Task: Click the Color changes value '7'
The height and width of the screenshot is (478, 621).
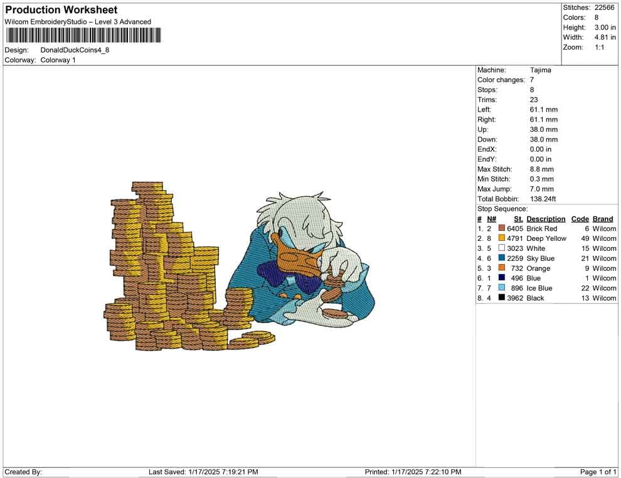Action: pyautogui.click(x=532, y=80)
